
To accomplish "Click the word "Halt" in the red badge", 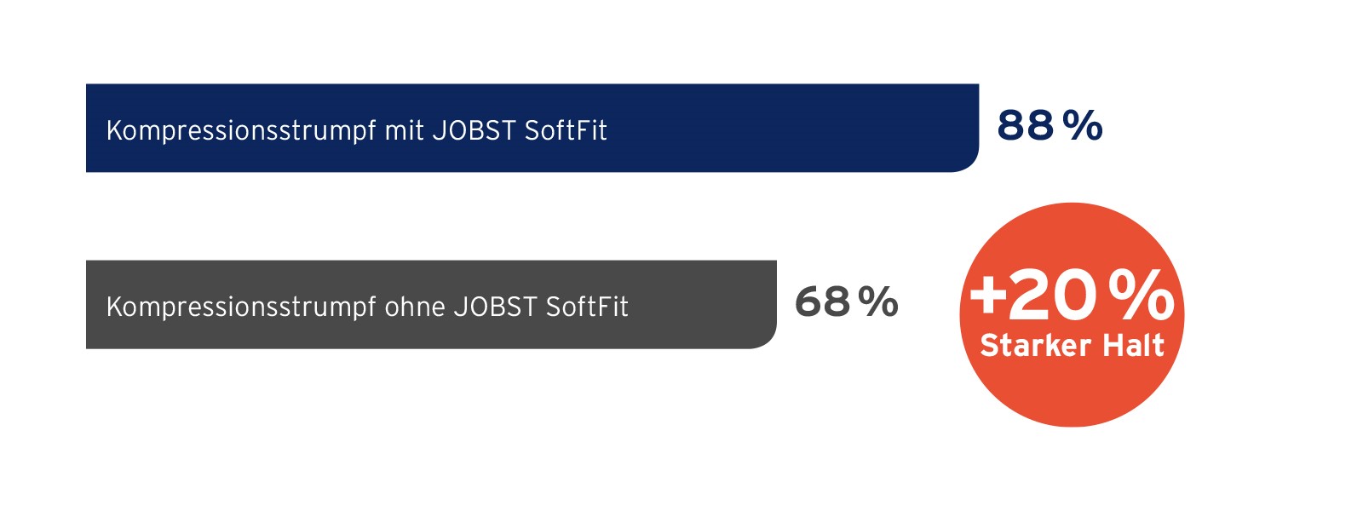I will coord(1133,346).
